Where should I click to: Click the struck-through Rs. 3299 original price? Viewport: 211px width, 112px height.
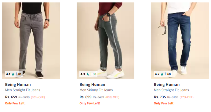point(24,97)
